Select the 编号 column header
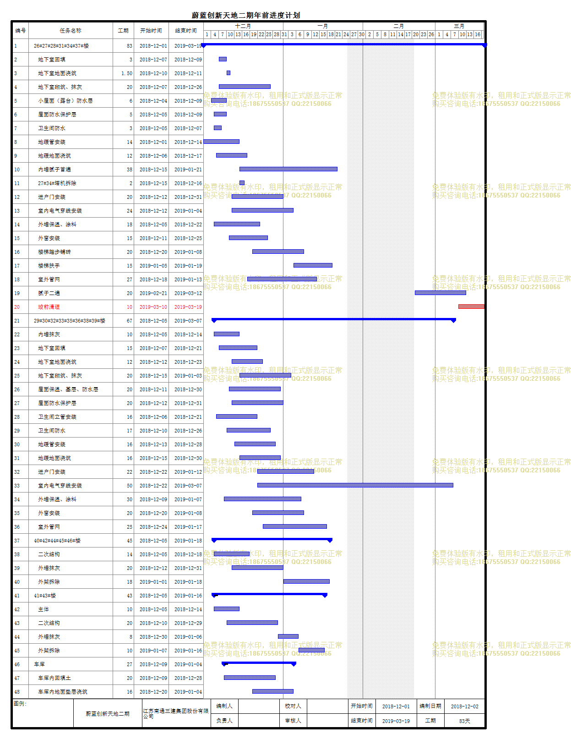 21,31
